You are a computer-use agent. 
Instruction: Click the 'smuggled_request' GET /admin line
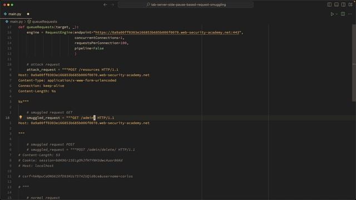click(71, 118)
